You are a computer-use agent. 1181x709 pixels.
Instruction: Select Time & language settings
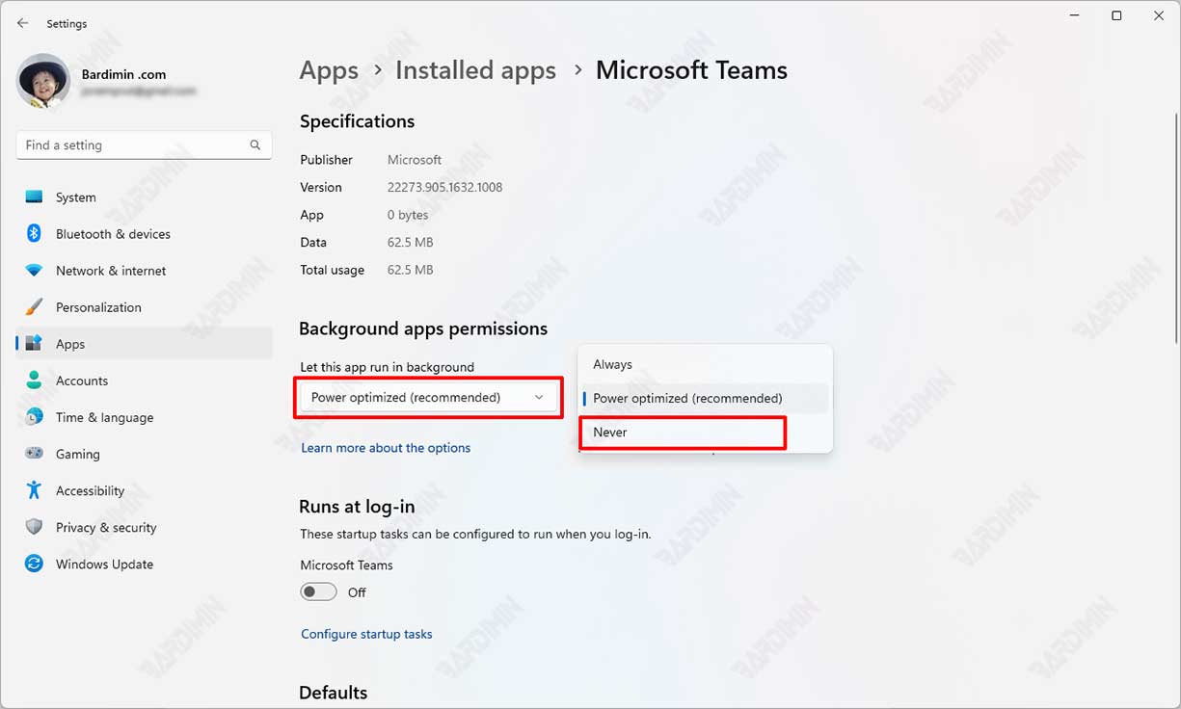click(103, 417)
